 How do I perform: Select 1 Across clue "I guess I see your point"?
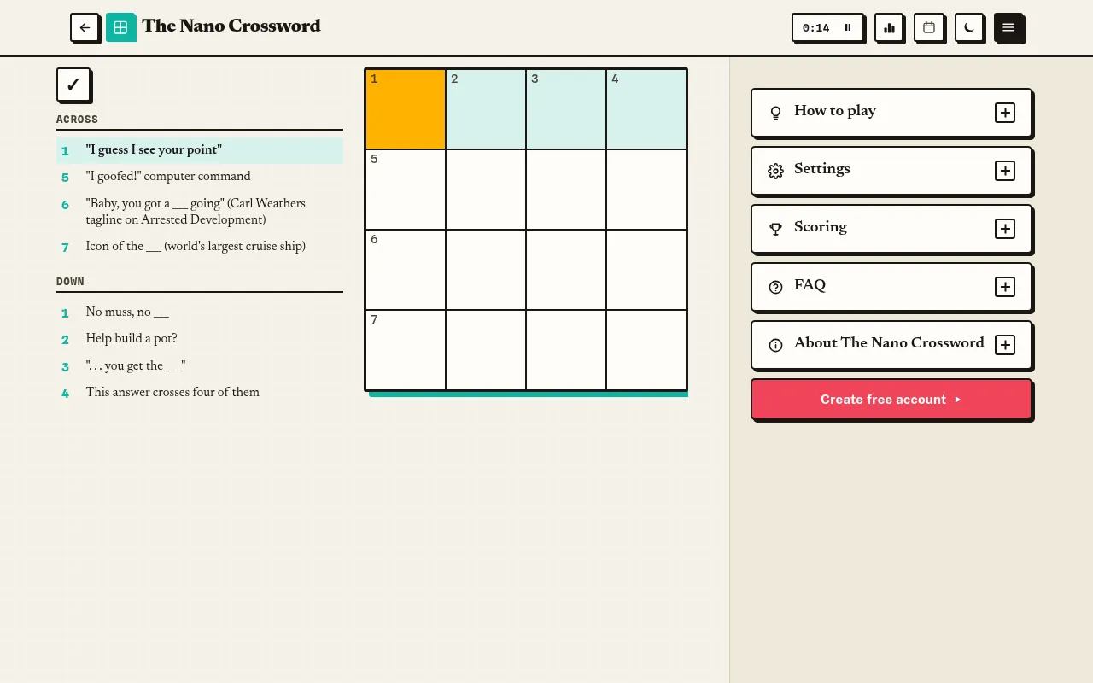pos(200,150)
